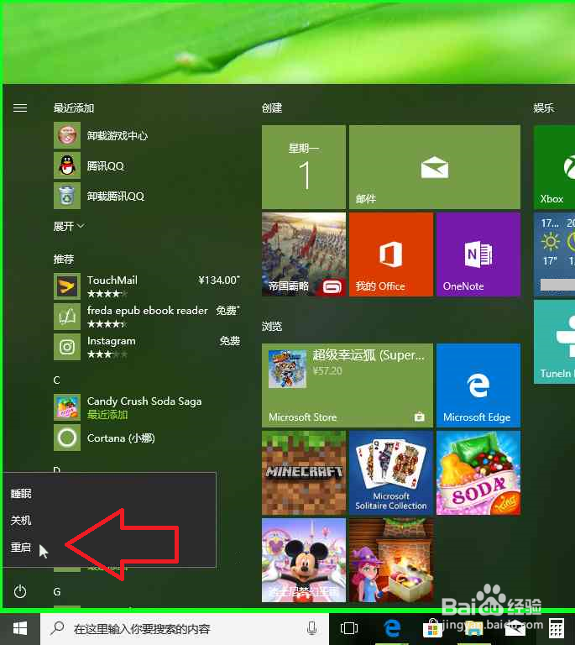Open the Mickey Mouse Disney game tile
This screenshot has width=575, height=645.
304,560
